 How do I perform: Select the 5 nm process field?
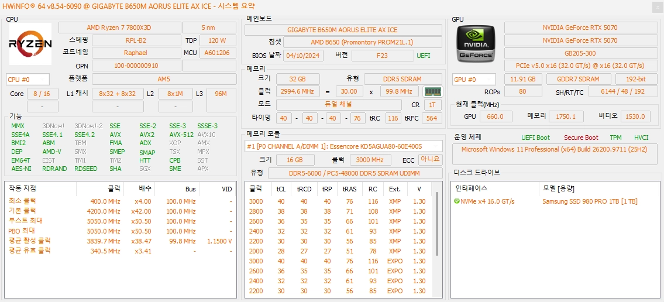209,28
